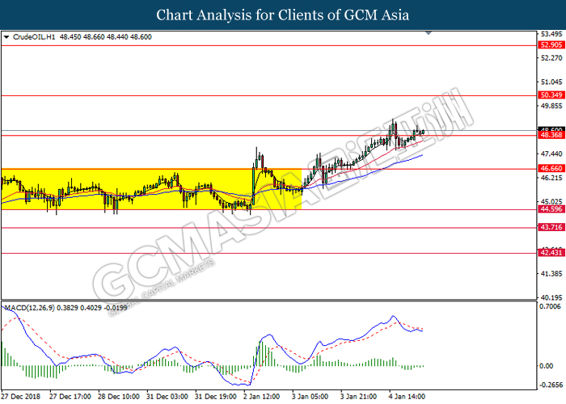Click the 31 Dec 03:00 time label
Viewport: 566px width, 404px height.
[x=167, y=397]
